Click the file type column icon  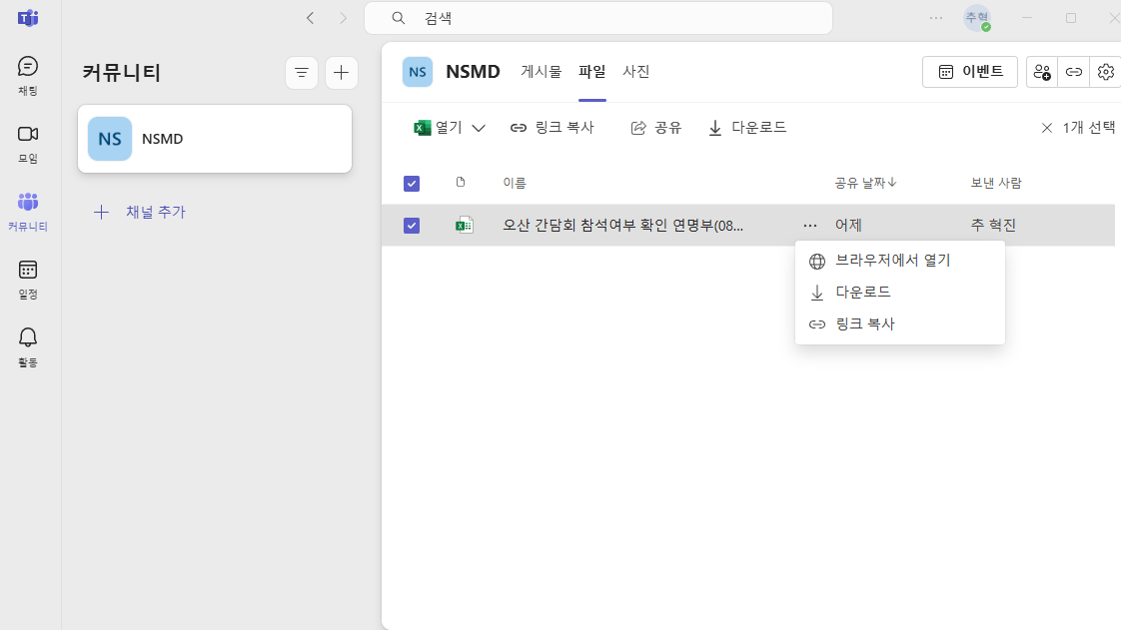(461, 182)
